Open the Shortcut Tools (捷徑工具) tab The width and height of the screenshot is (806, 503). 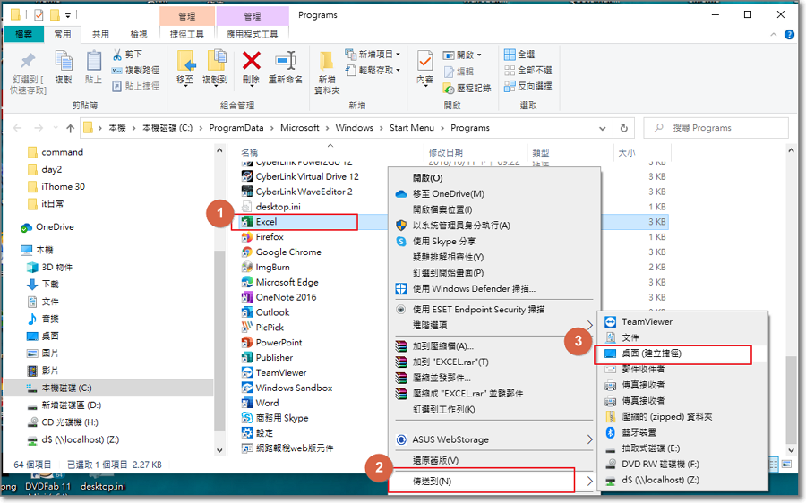point(187,34)
